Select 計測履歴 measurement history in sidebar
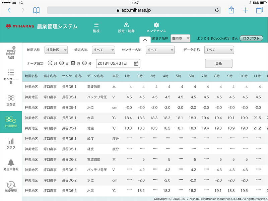The width and height of the screenshot is (268, 201). tap(11, 122)
